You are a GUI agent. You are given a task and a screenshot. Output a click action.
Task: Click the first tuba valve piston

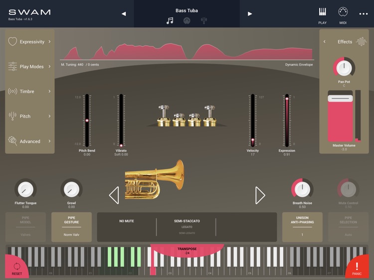[x=164, y=116]
